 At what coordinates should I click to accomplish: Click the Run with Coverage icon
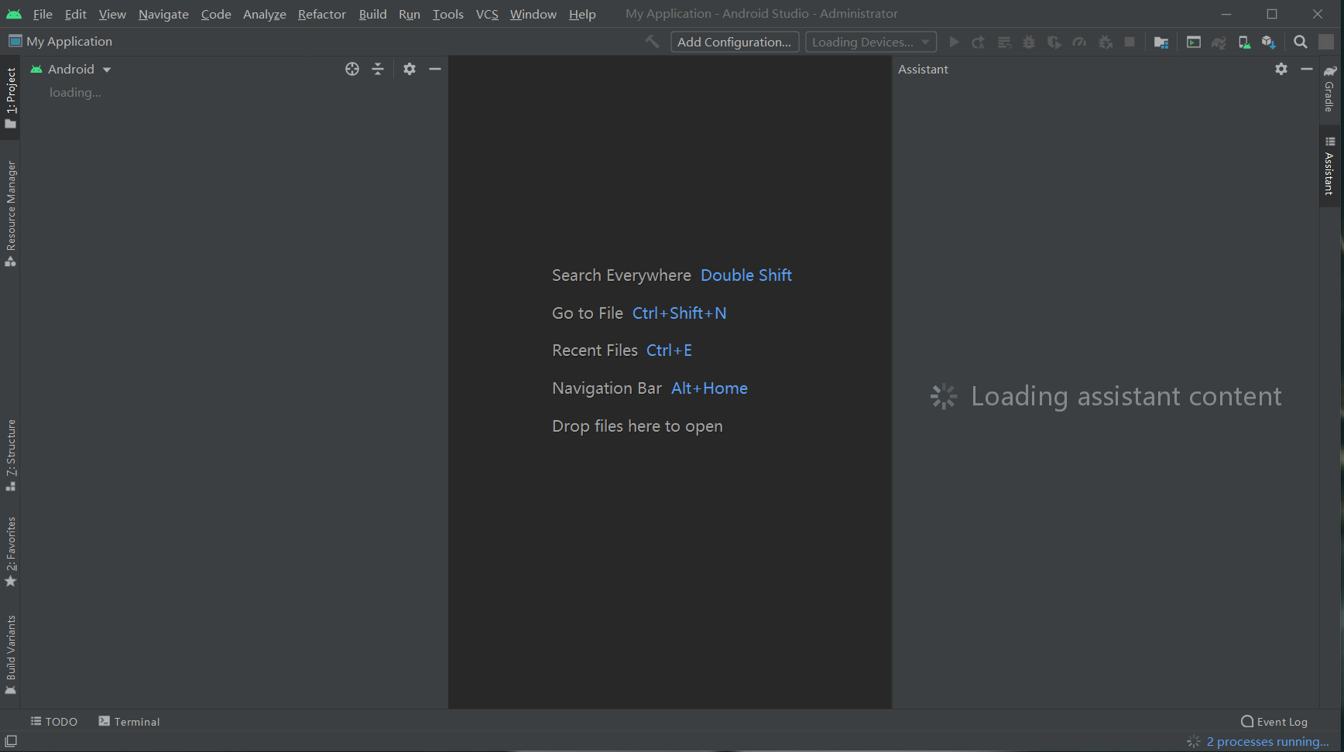(x=1054, y=42)
